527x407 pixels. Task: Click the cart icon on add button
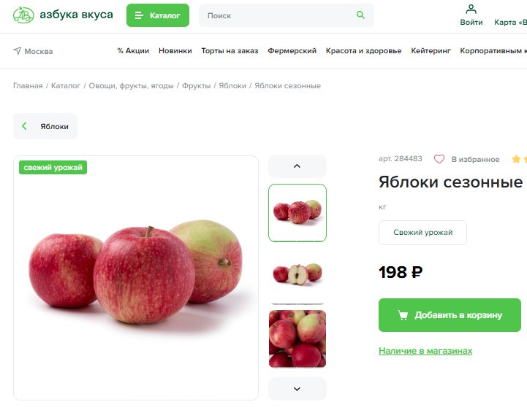[403, 315]
